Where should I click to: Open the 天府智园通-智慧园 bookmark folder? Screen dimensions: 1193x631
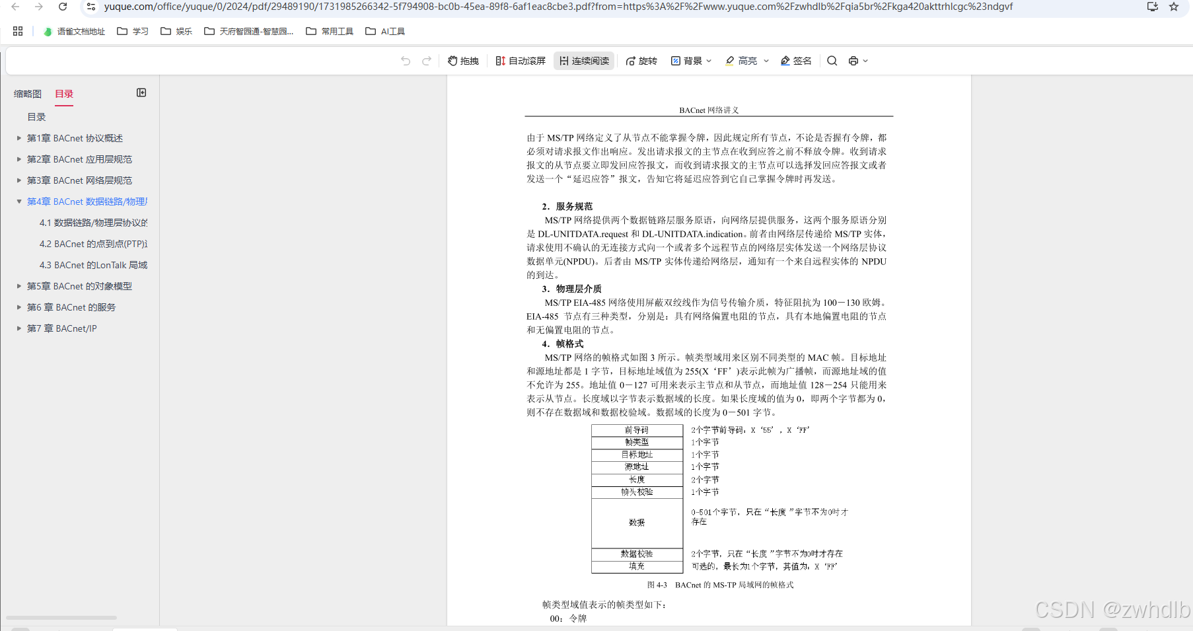click(x=249, y=31)
